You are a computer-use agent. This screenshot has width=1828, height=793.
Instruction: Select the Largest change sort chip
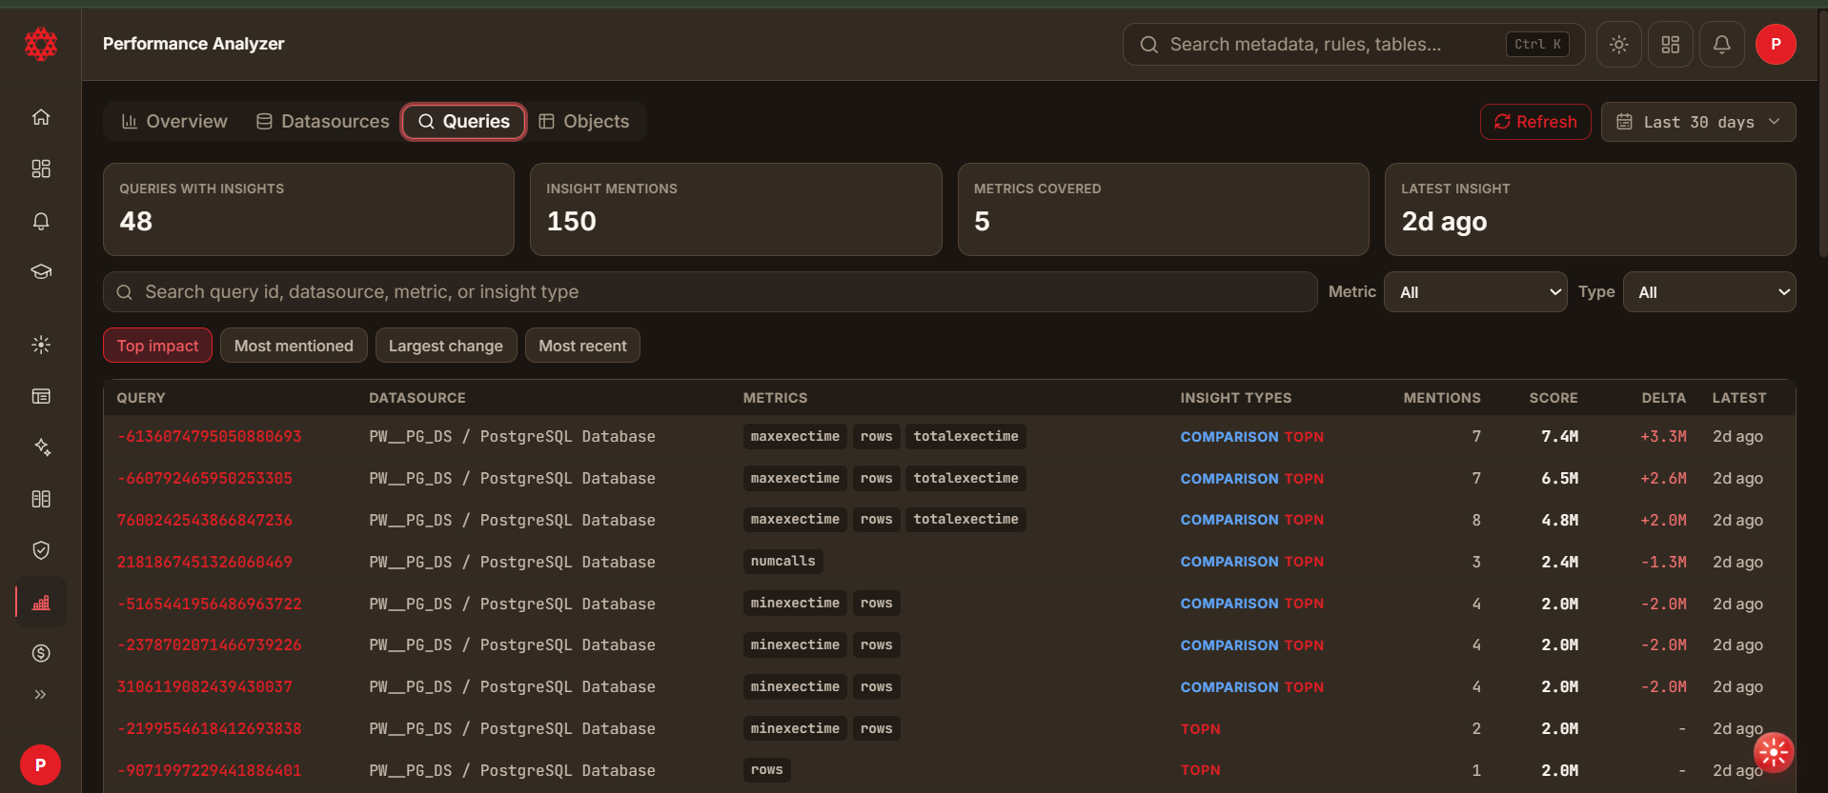446,346
